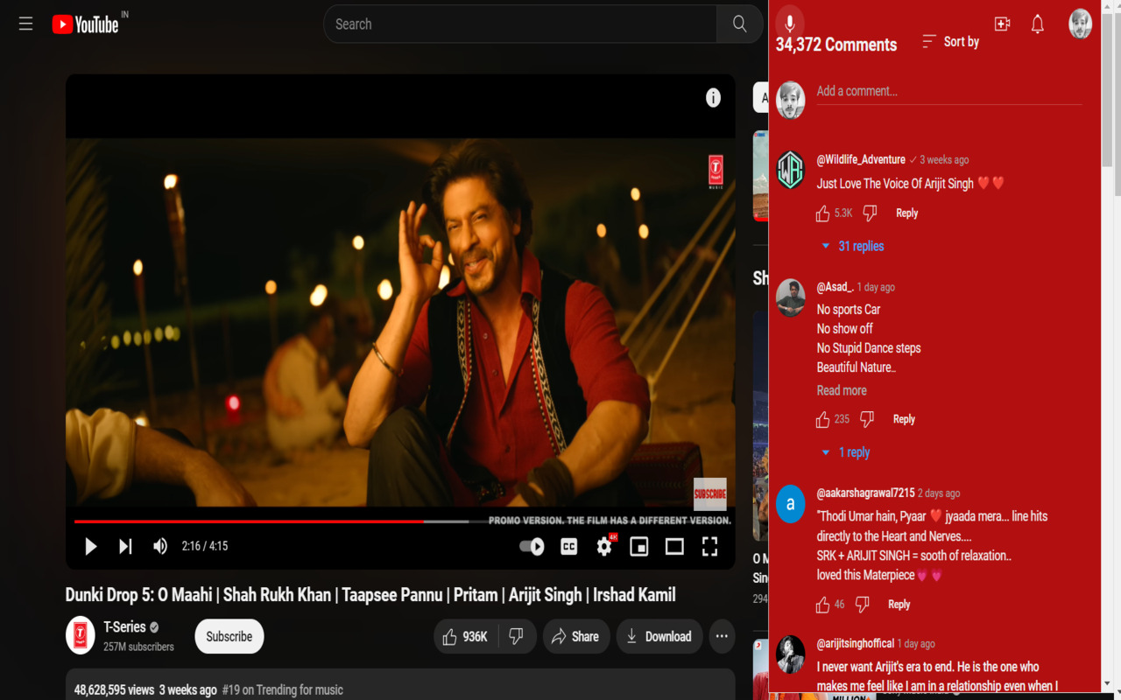Image resolution: width=1121 pixels, height=700 pixels.
Task: Click own avatar beside comment box
Action: [x=790, y=101]
